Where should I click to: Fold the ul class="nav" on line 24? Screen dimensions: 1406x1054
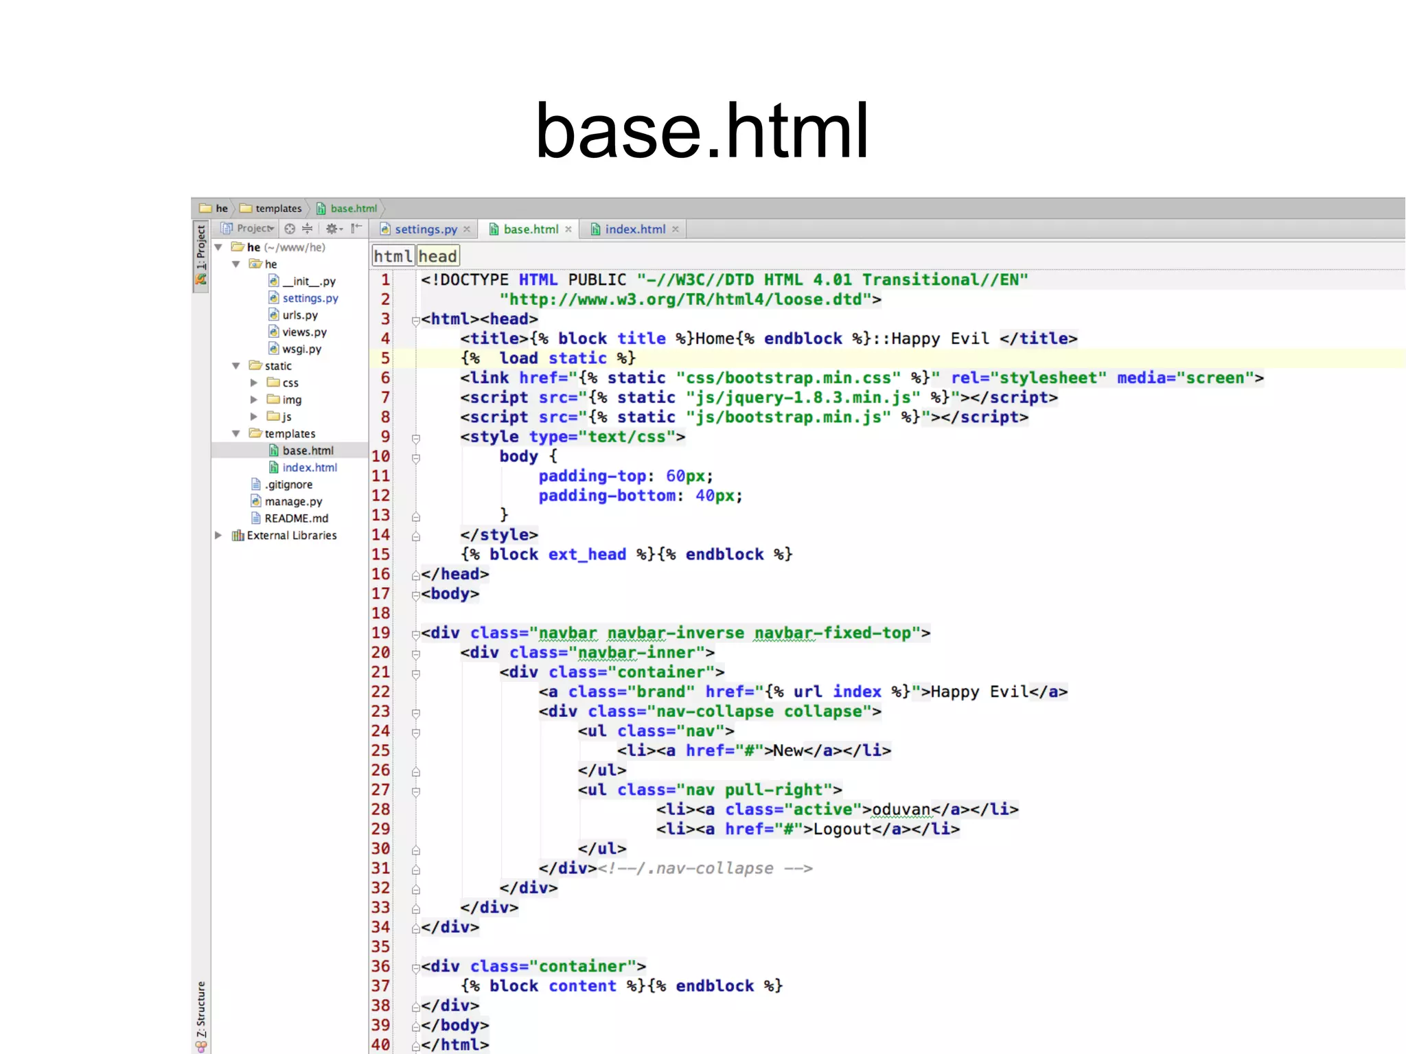tap(416, 733)
